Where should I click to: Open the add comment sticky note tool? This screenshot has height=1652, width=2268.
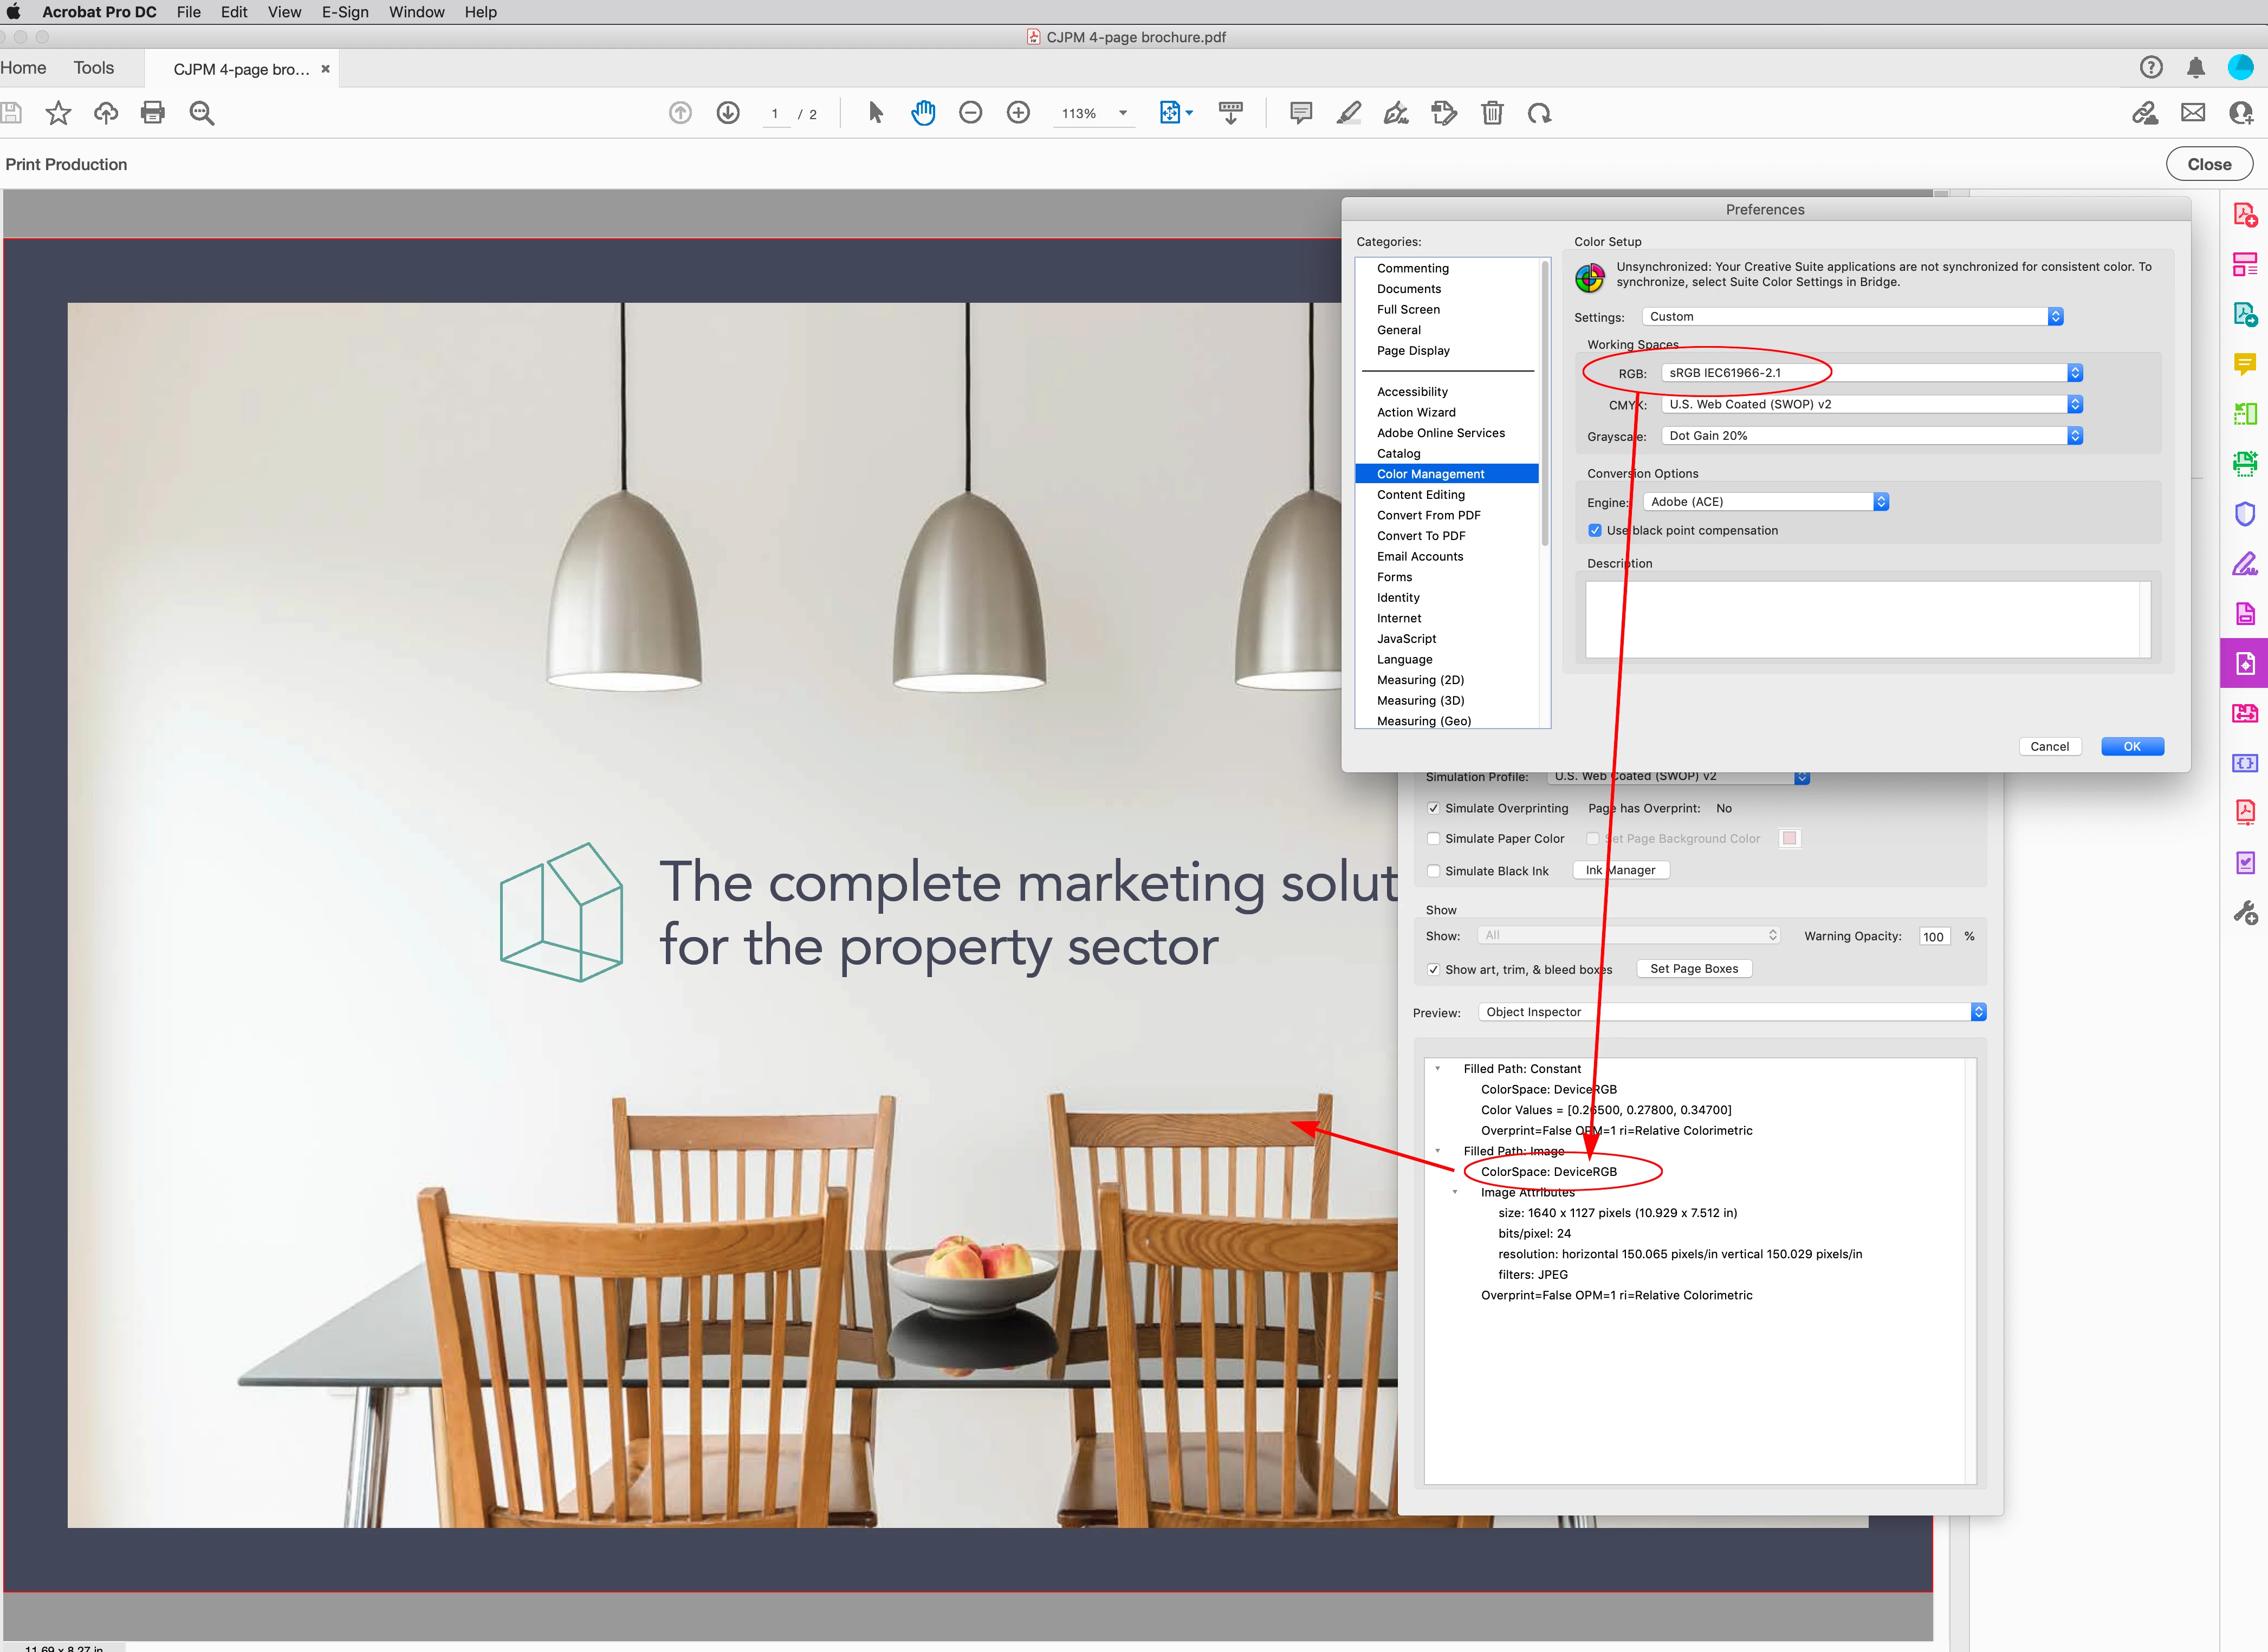tap(1300, 113)
